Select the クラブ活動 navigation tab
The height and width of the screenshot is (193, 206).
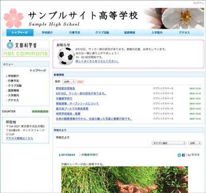[102, 32]
